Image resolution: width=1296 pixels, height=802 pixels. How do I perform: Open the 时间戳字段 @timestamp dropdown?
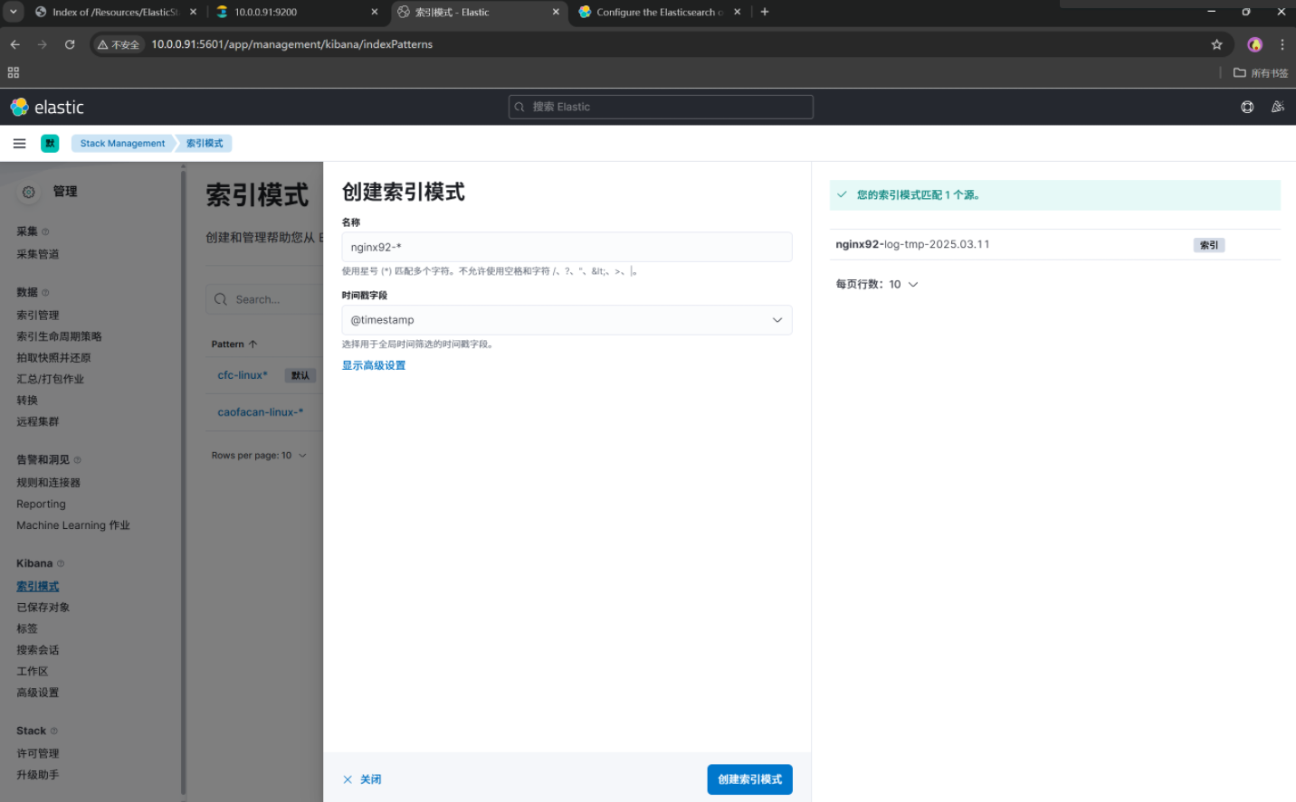pos(567,320)
